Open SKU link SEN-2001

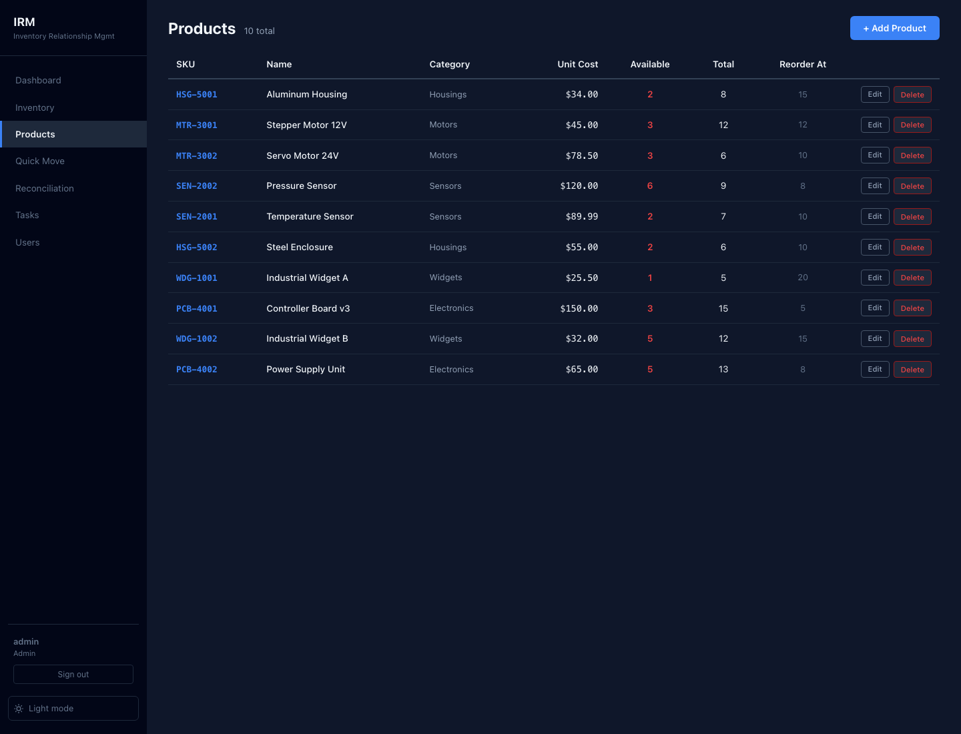(196, 217)
